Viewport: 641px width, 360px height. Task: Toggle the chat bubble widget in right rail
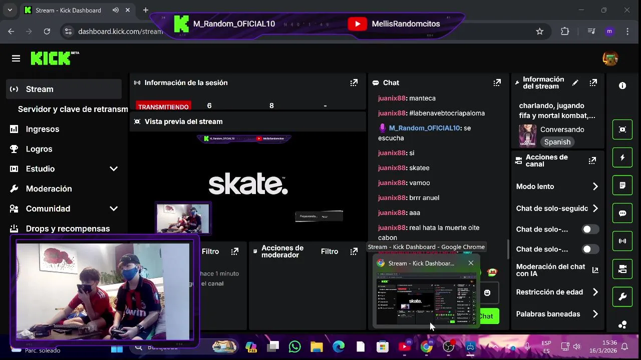(x=622, y=213)
